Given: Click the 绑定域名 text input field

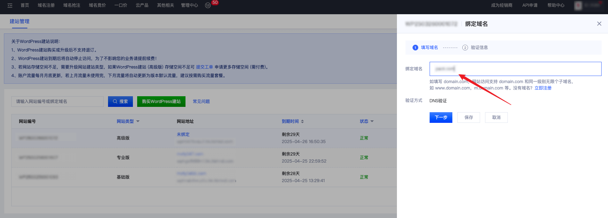Looking at the screenshot, I should pyautogui.click(x=515, y=69).
